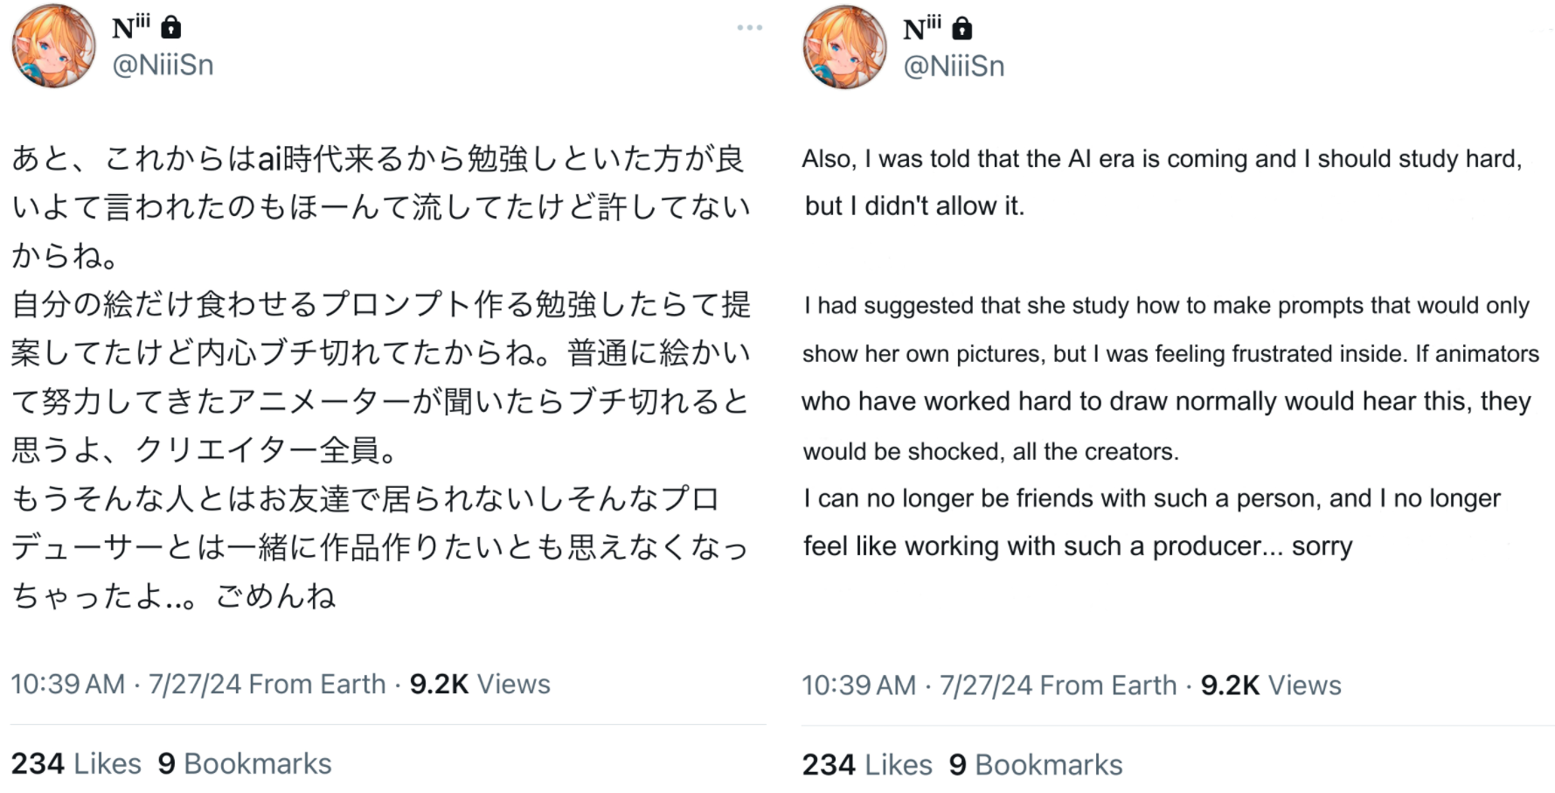Open the three-dots more menu on left tweet

[749, 28]
